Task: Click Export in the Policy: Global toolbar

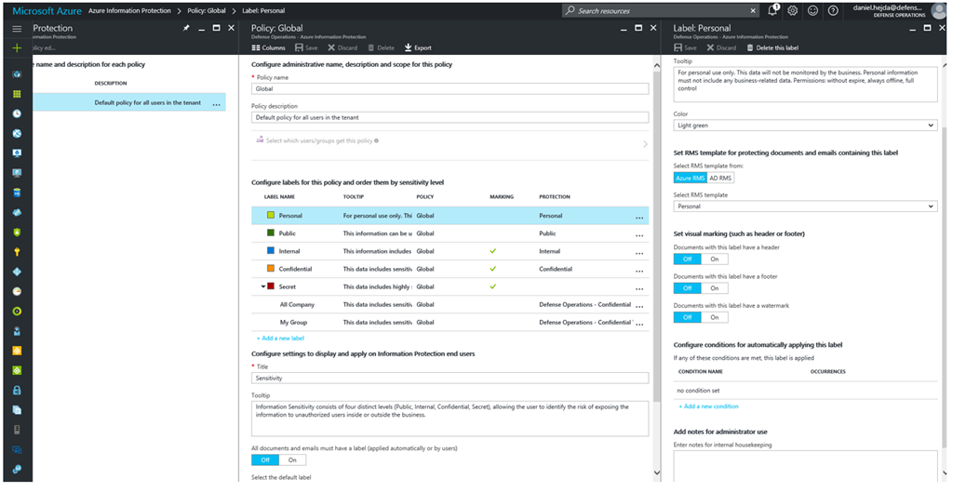Action: point(418,47)
